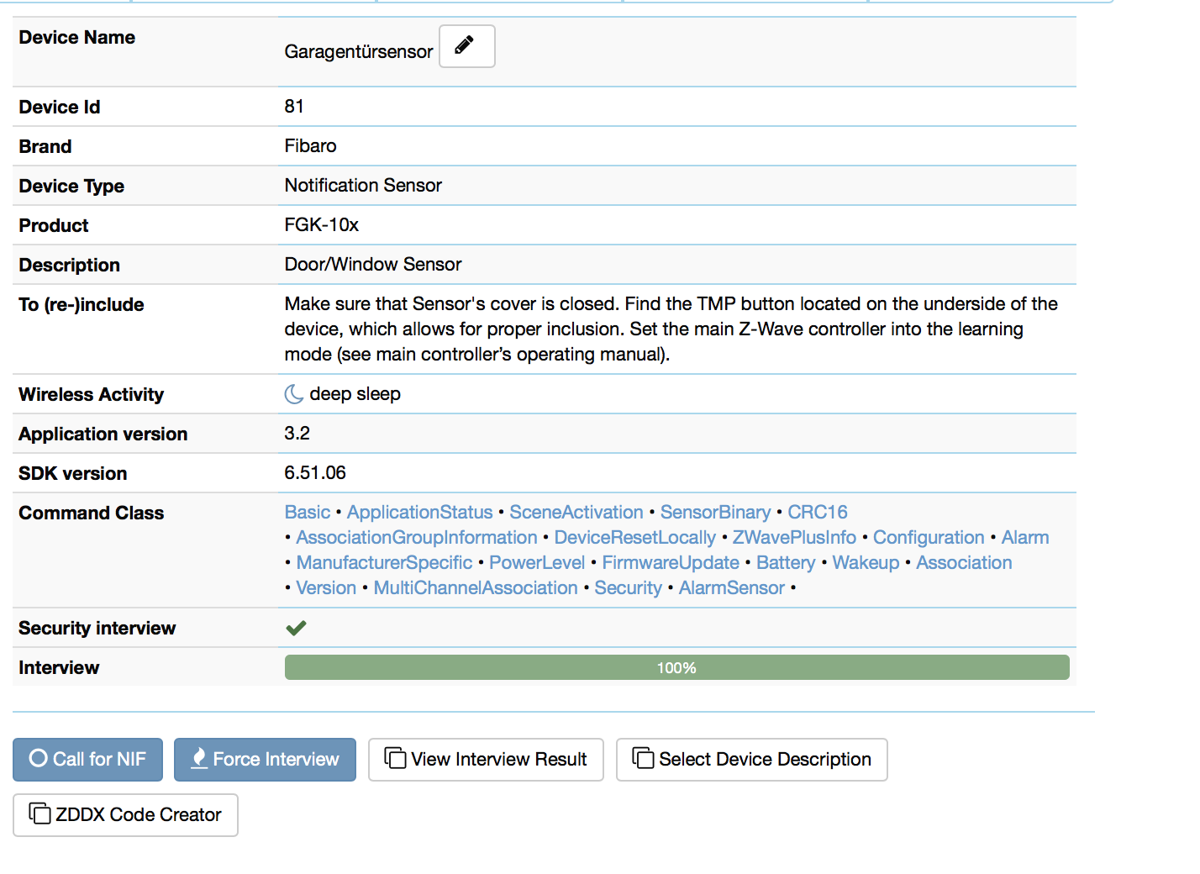Select the Battery command class link
The height and width of the screenshot is (874, 1200).
point(785,563)
